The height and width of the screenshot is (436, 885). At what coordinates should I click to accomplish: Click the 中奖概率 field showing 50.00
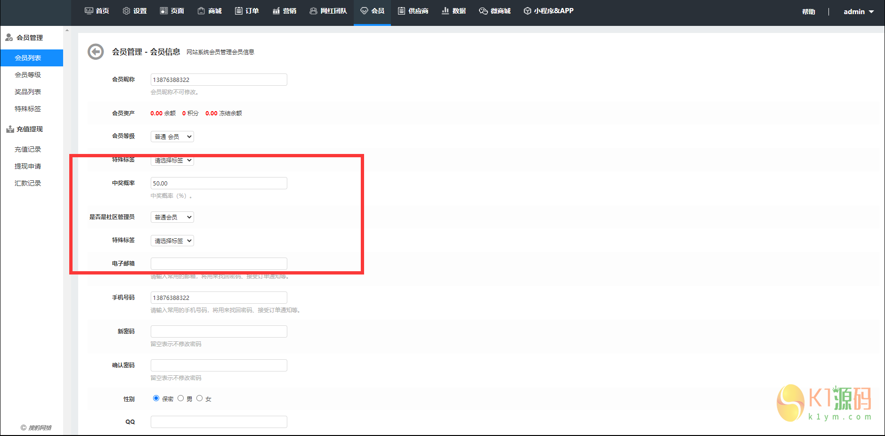219,183
